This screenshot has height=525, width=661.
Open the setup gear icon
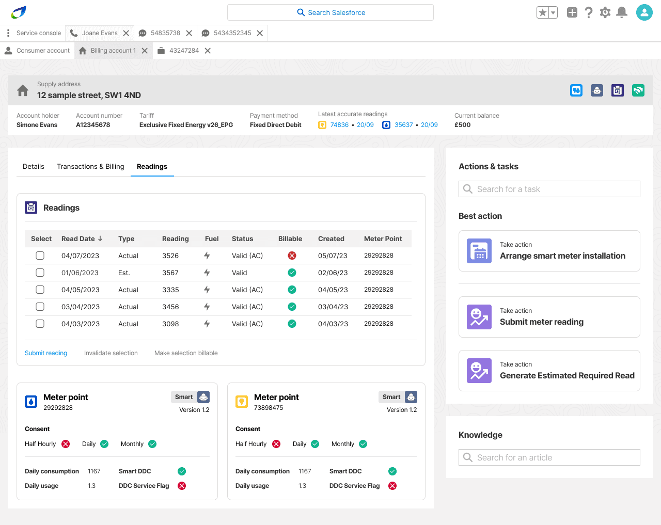[x=605, y=12]
